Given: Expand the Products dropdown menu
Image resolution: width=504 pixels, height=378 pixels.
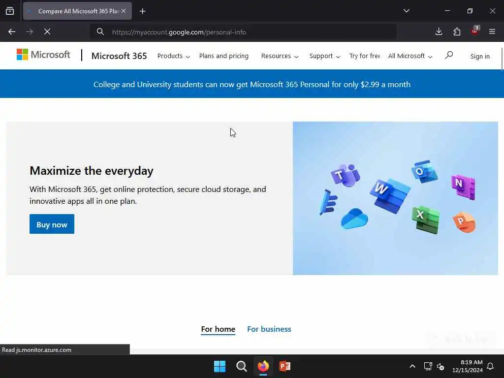Looking at the screenshot, I should click(174, 56).
